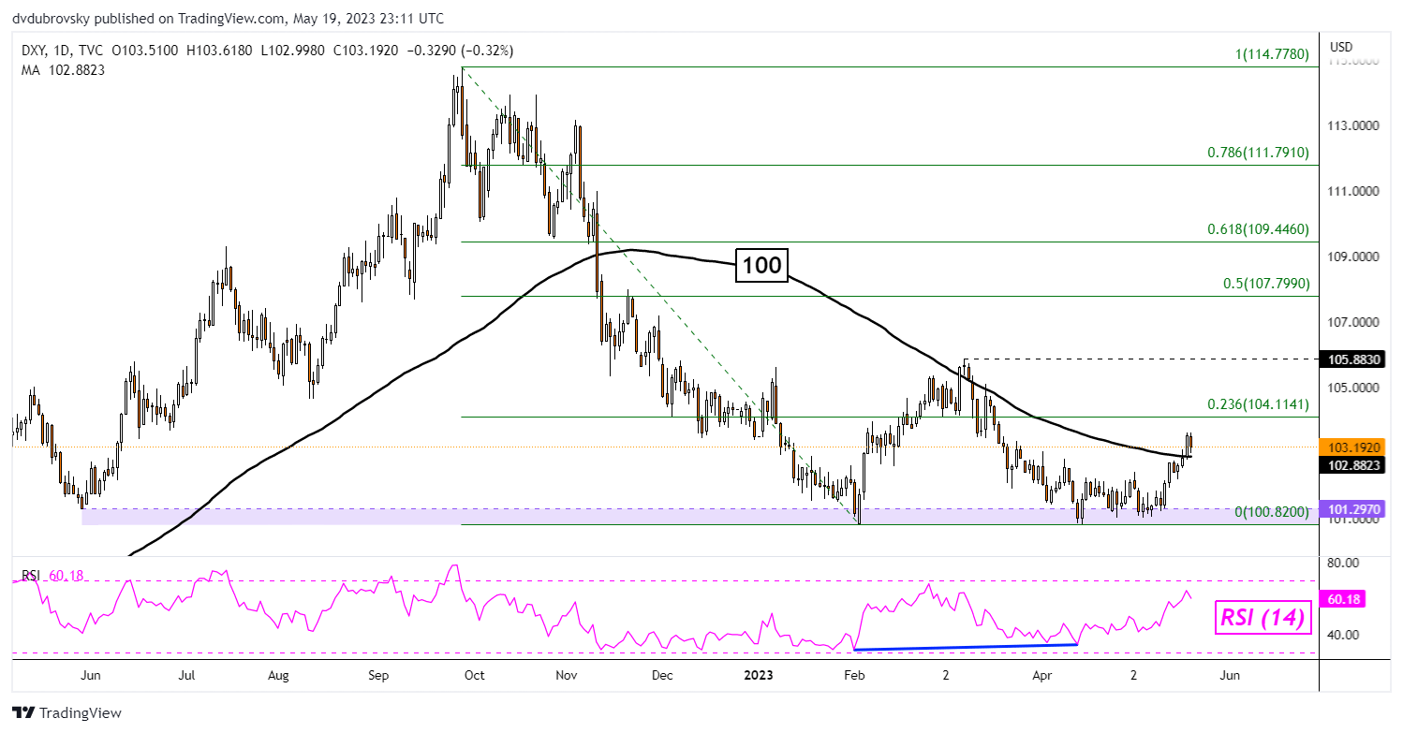Click the 107.0000 price axis label
The width and height of the screenshot is (1403, 733).
click(1353, 322)
